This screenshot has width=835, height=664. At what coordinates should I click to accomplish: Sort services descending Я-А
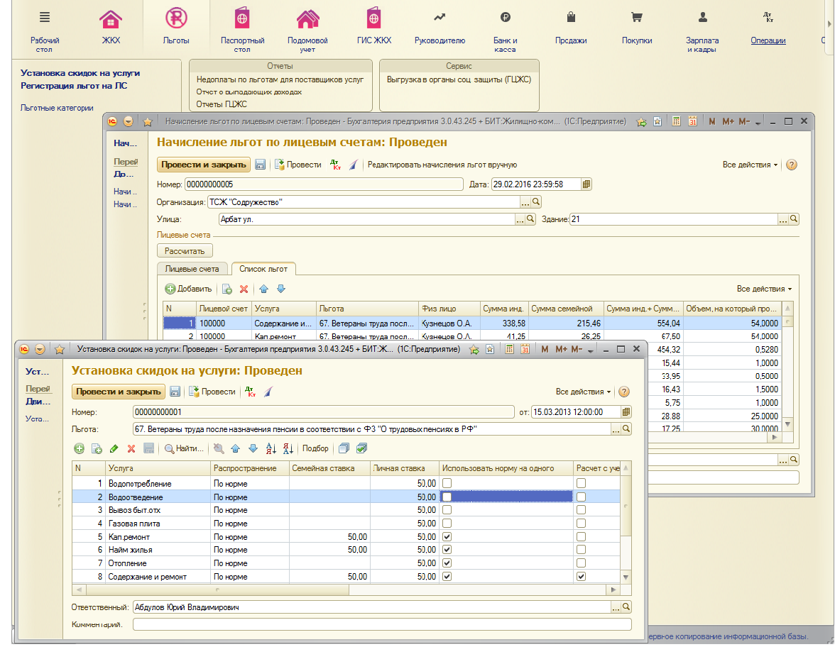tap(288, 448)
